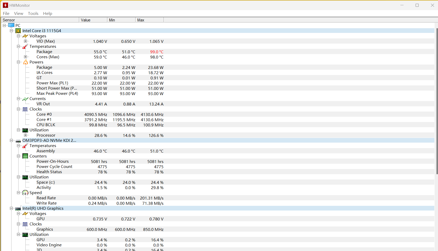Click the red 99.0 °C max value
Screen dimensions: 438x251
click(x=157, y=52)
